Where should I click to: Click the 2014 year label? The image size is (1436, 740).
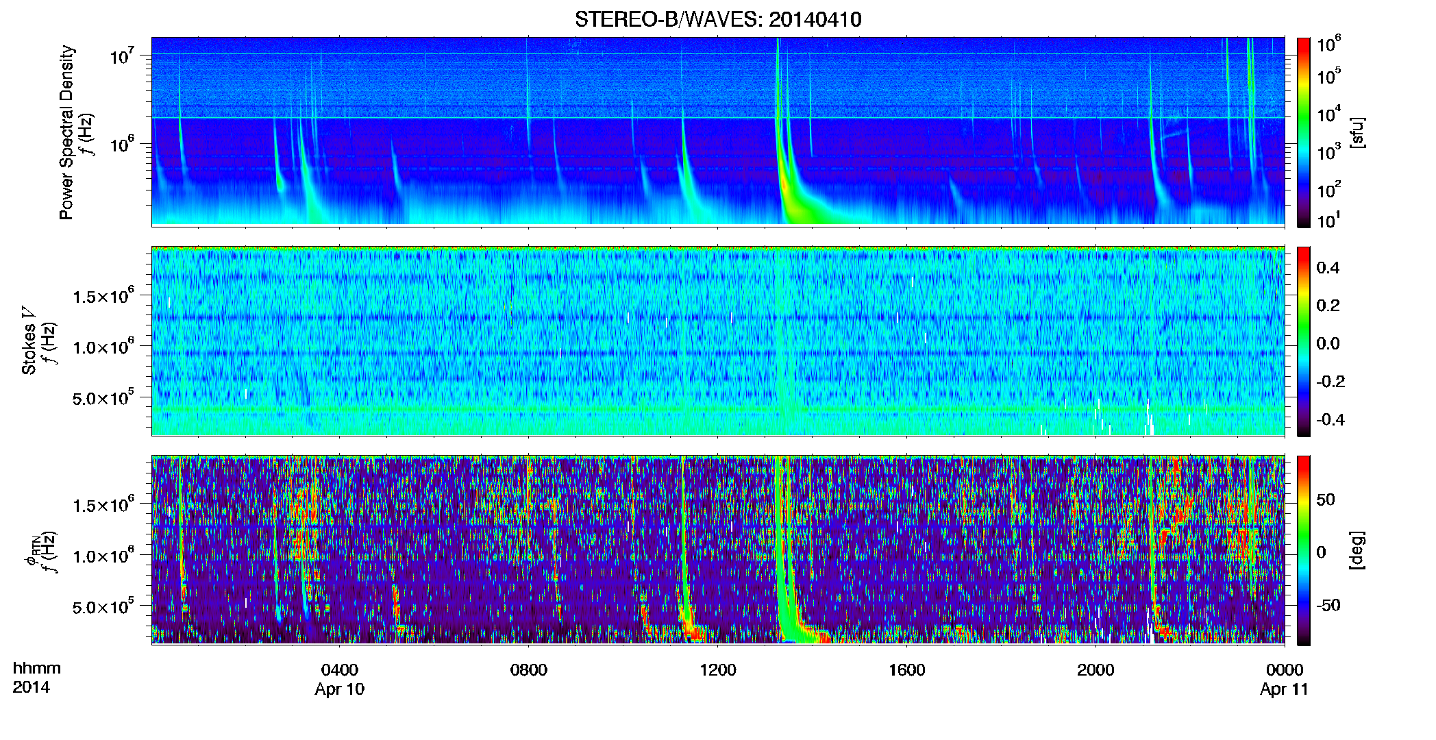(x=32, y=687)
